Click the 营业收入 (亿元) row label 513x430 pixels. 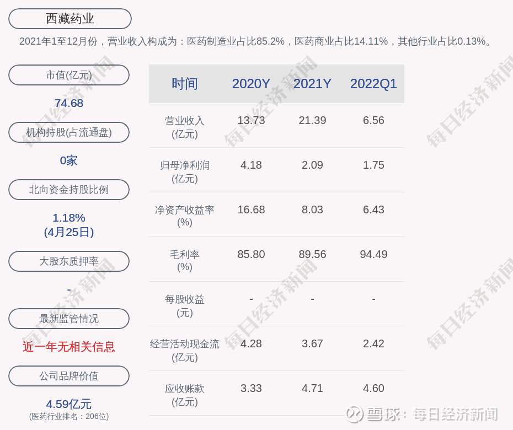pos(185,127)
